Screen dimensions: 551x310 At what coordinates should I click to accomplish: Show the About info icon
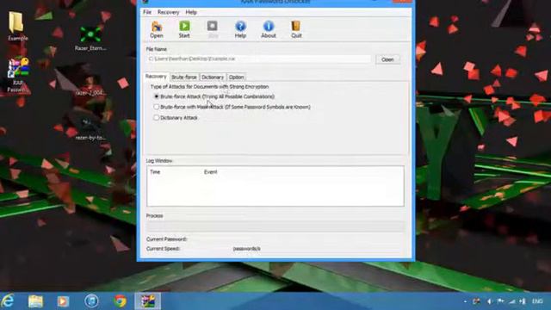tap(269, 29)
